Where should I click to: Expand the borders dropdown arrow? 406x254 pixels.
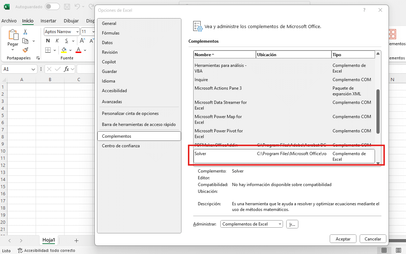pos(55,50)
